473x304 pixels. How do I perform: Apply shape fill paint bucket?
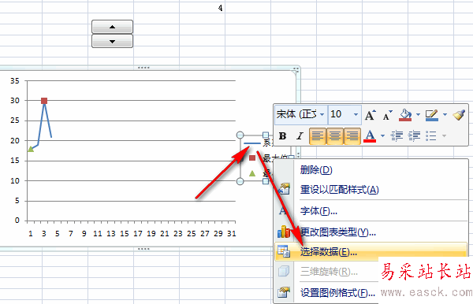click(x=405, y=115)
